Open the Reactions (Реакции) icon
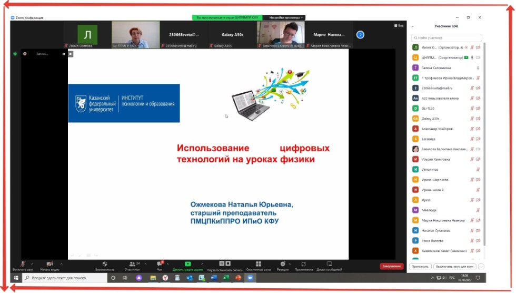This screenshot has width=516, height=293. pos(283,263)
